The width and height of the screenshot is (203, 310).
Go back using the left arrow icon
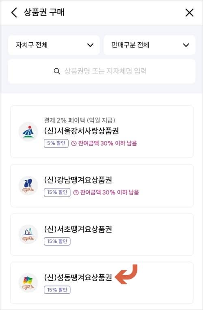click(x=14, y=13)
